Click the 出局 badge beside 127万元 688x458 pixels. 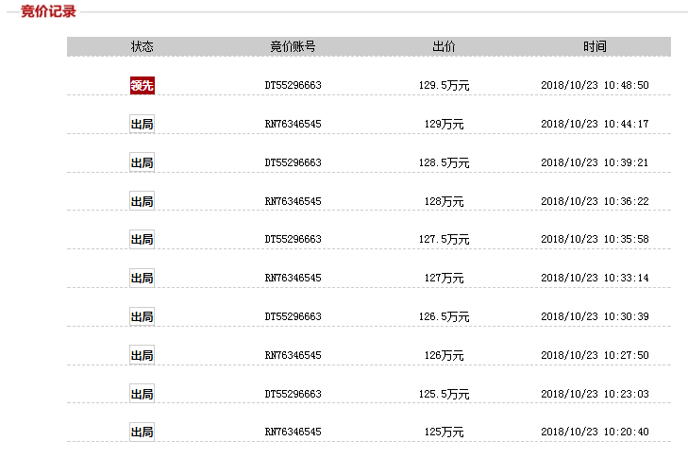143,278
